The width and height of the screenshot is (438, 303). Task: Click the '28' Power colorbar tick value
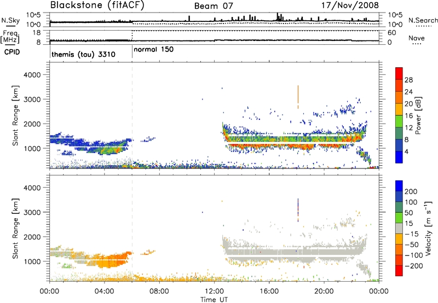click(x=408, y=80)
